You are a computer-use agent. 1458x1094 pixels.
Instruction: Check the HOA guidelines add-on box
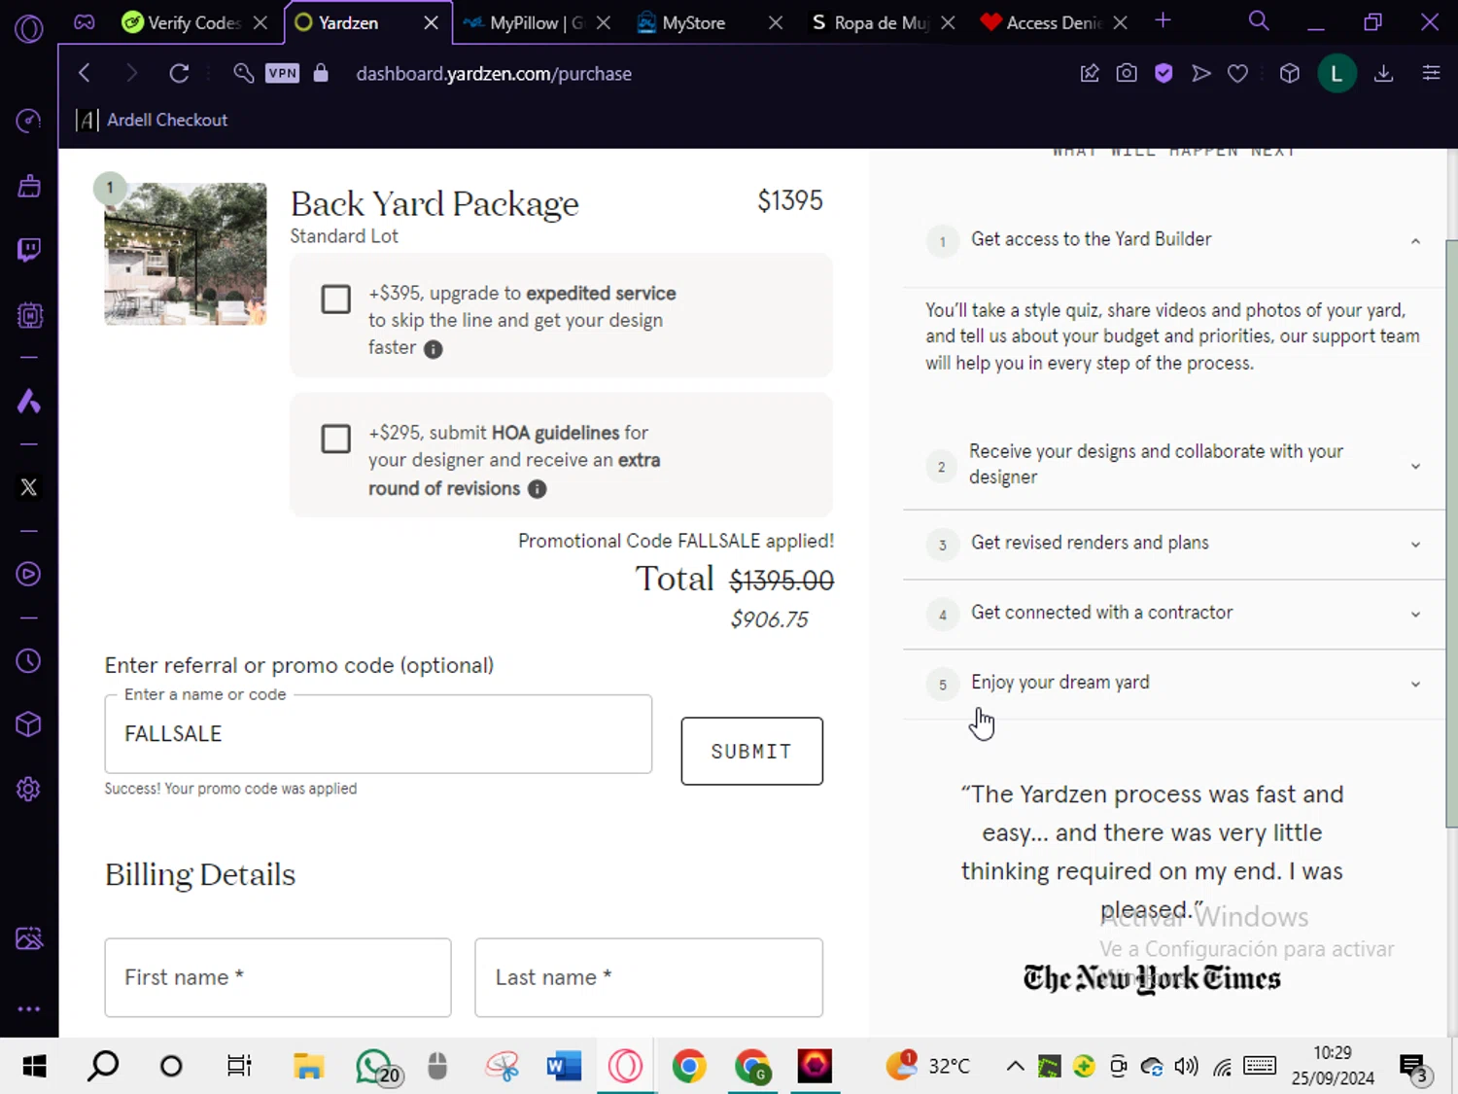tap(336, 439)
